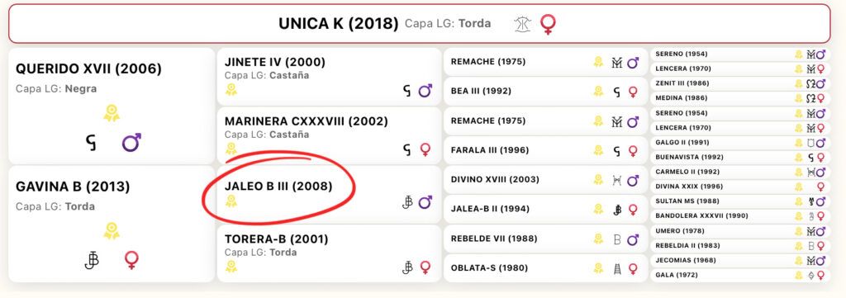Click the brand icon in OBLATA-S row

point(617,268)
